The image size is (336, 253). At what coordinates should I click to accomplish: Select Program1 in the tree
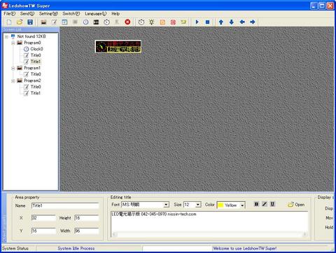[32, 68]
